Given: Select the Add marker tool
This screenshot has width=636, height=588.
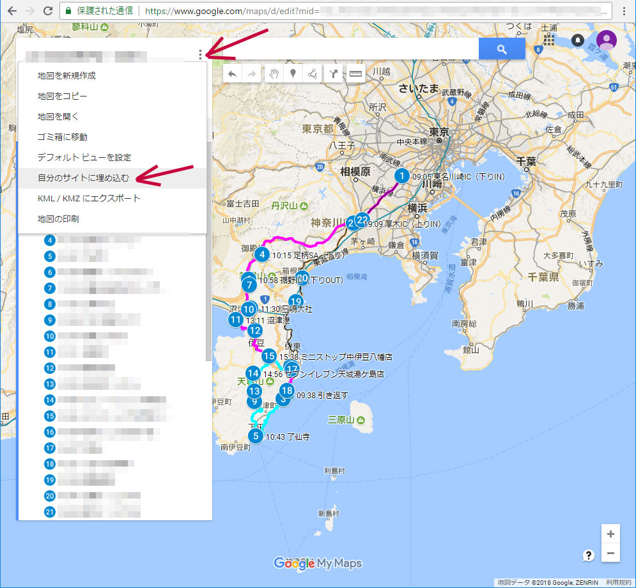Looking at the screenshot, I should coord(293,73).
